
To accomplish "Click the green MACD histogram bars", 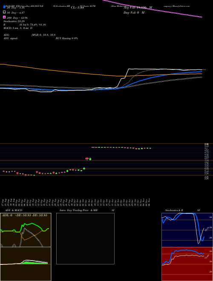I will pos(34,263).
